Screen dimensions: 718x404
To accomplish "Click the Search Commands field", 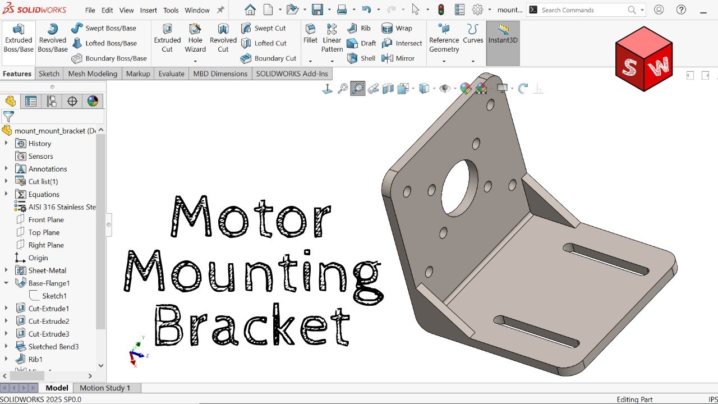I will coord(582,10).
